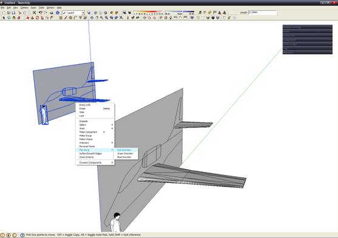Save the model with Save icon
Viewport: 338px width, 238px height.
coord(13,13)
